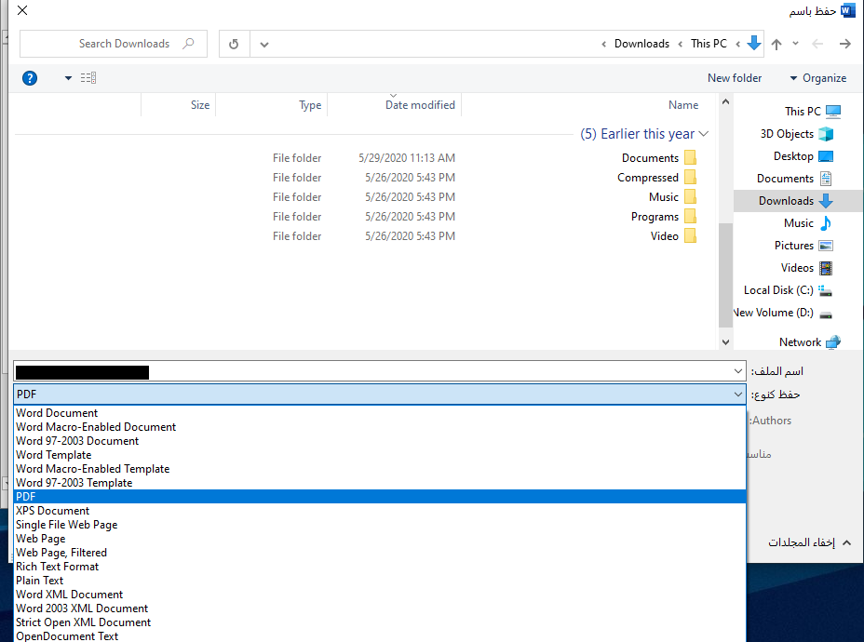Open the change view layout icon
This screenshot has width=864, height=642.
[x=88, y=77]
